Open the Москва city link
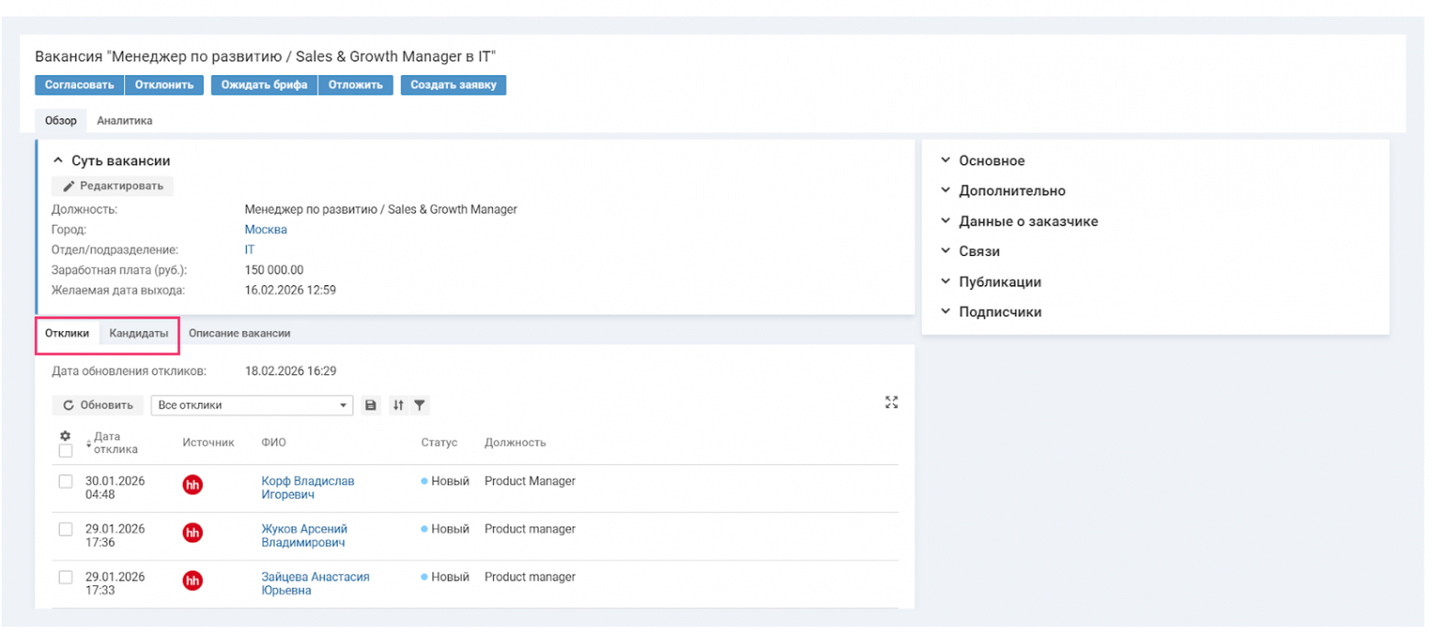 (x=265, y=229)
